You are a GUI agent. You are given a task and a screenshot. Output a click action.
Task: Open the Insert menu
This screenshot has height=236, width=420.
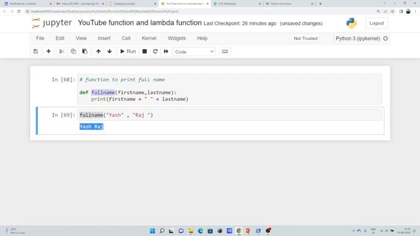click(104, 38)
